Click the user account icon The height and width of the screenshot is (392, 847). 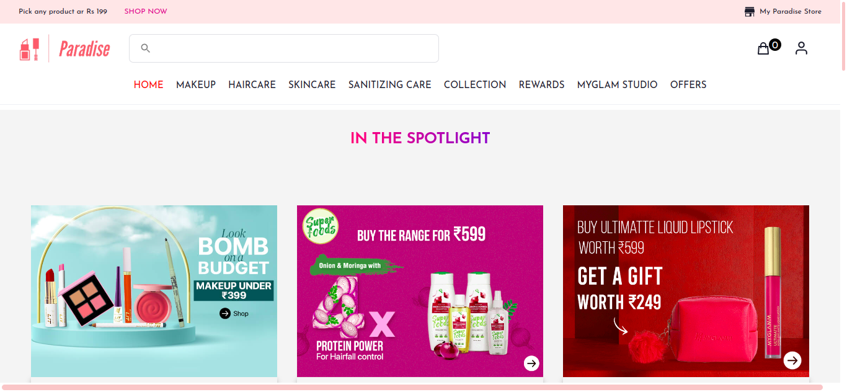801,48
